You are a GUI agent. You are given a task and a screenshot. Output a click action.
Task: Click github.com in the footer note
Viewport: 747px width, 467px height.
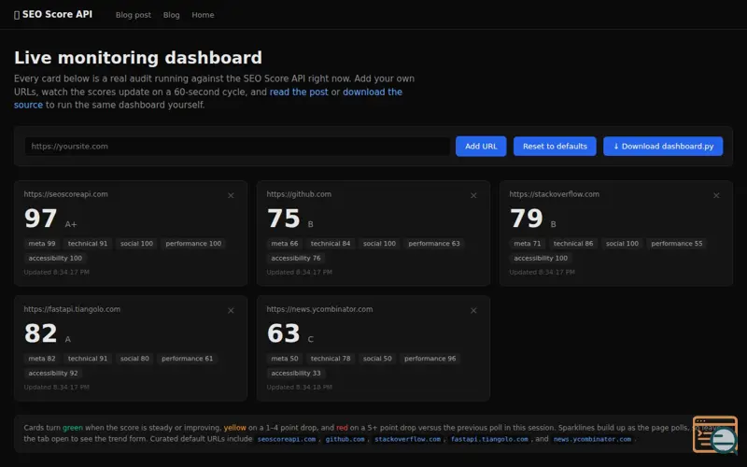(345, 439)
